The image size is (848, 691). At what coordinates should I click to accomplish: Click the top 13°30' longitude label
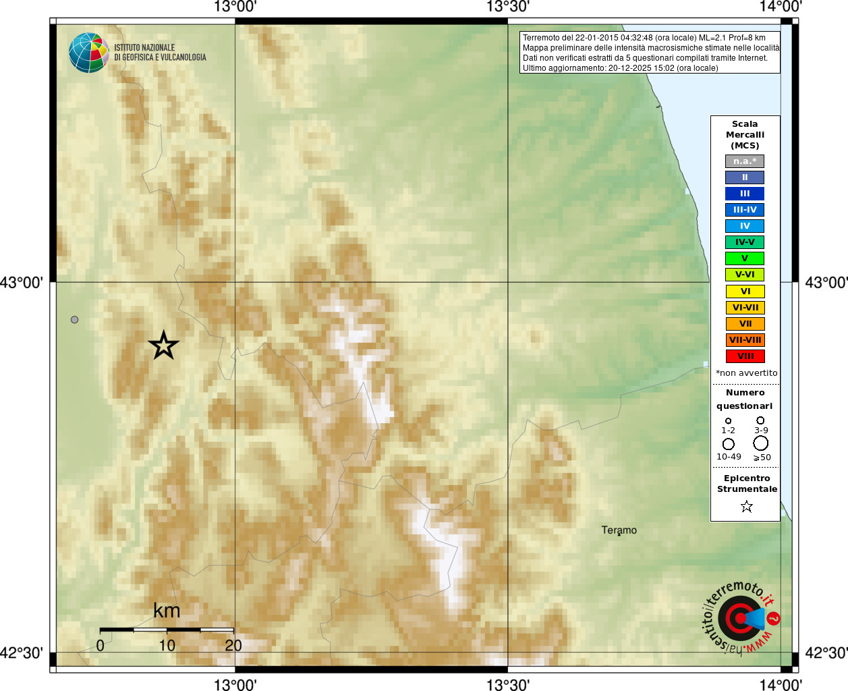click(x=508, y=7)
